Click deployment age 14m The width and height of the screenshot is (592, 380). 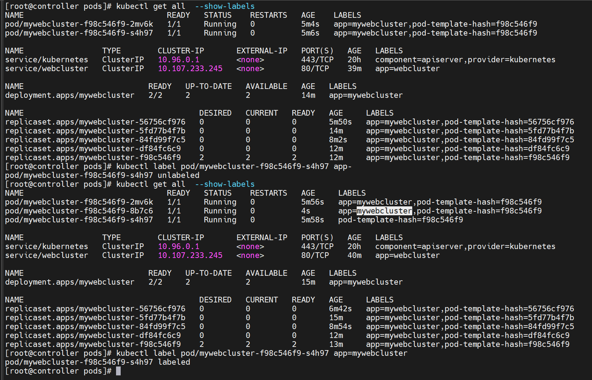(x=308, y=95)
